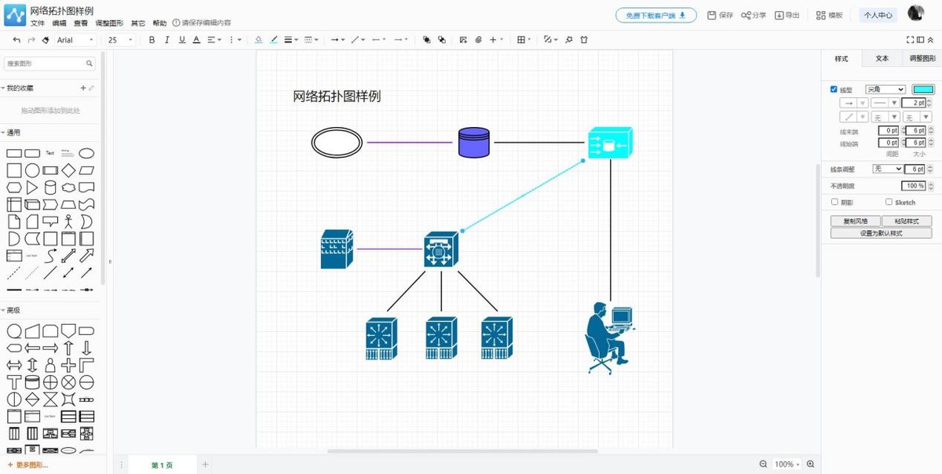Switch to the 文本 tab
The image size is (942, 474).
(x=882, y=59)
